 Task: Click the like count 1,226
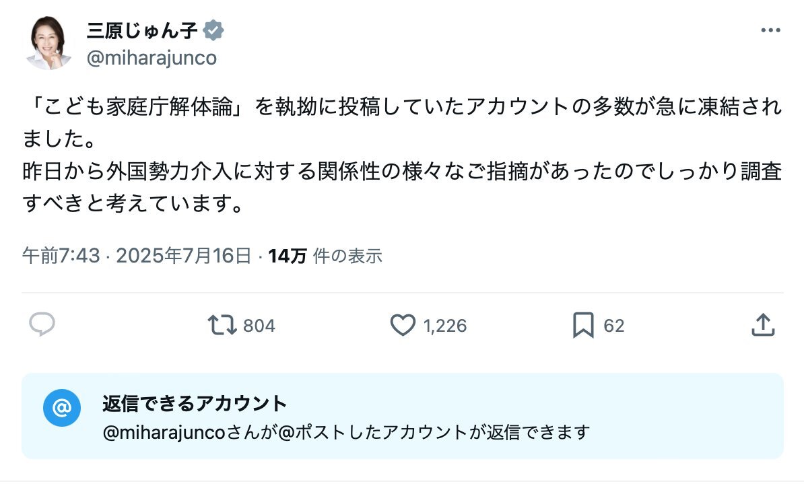point(444,326)
